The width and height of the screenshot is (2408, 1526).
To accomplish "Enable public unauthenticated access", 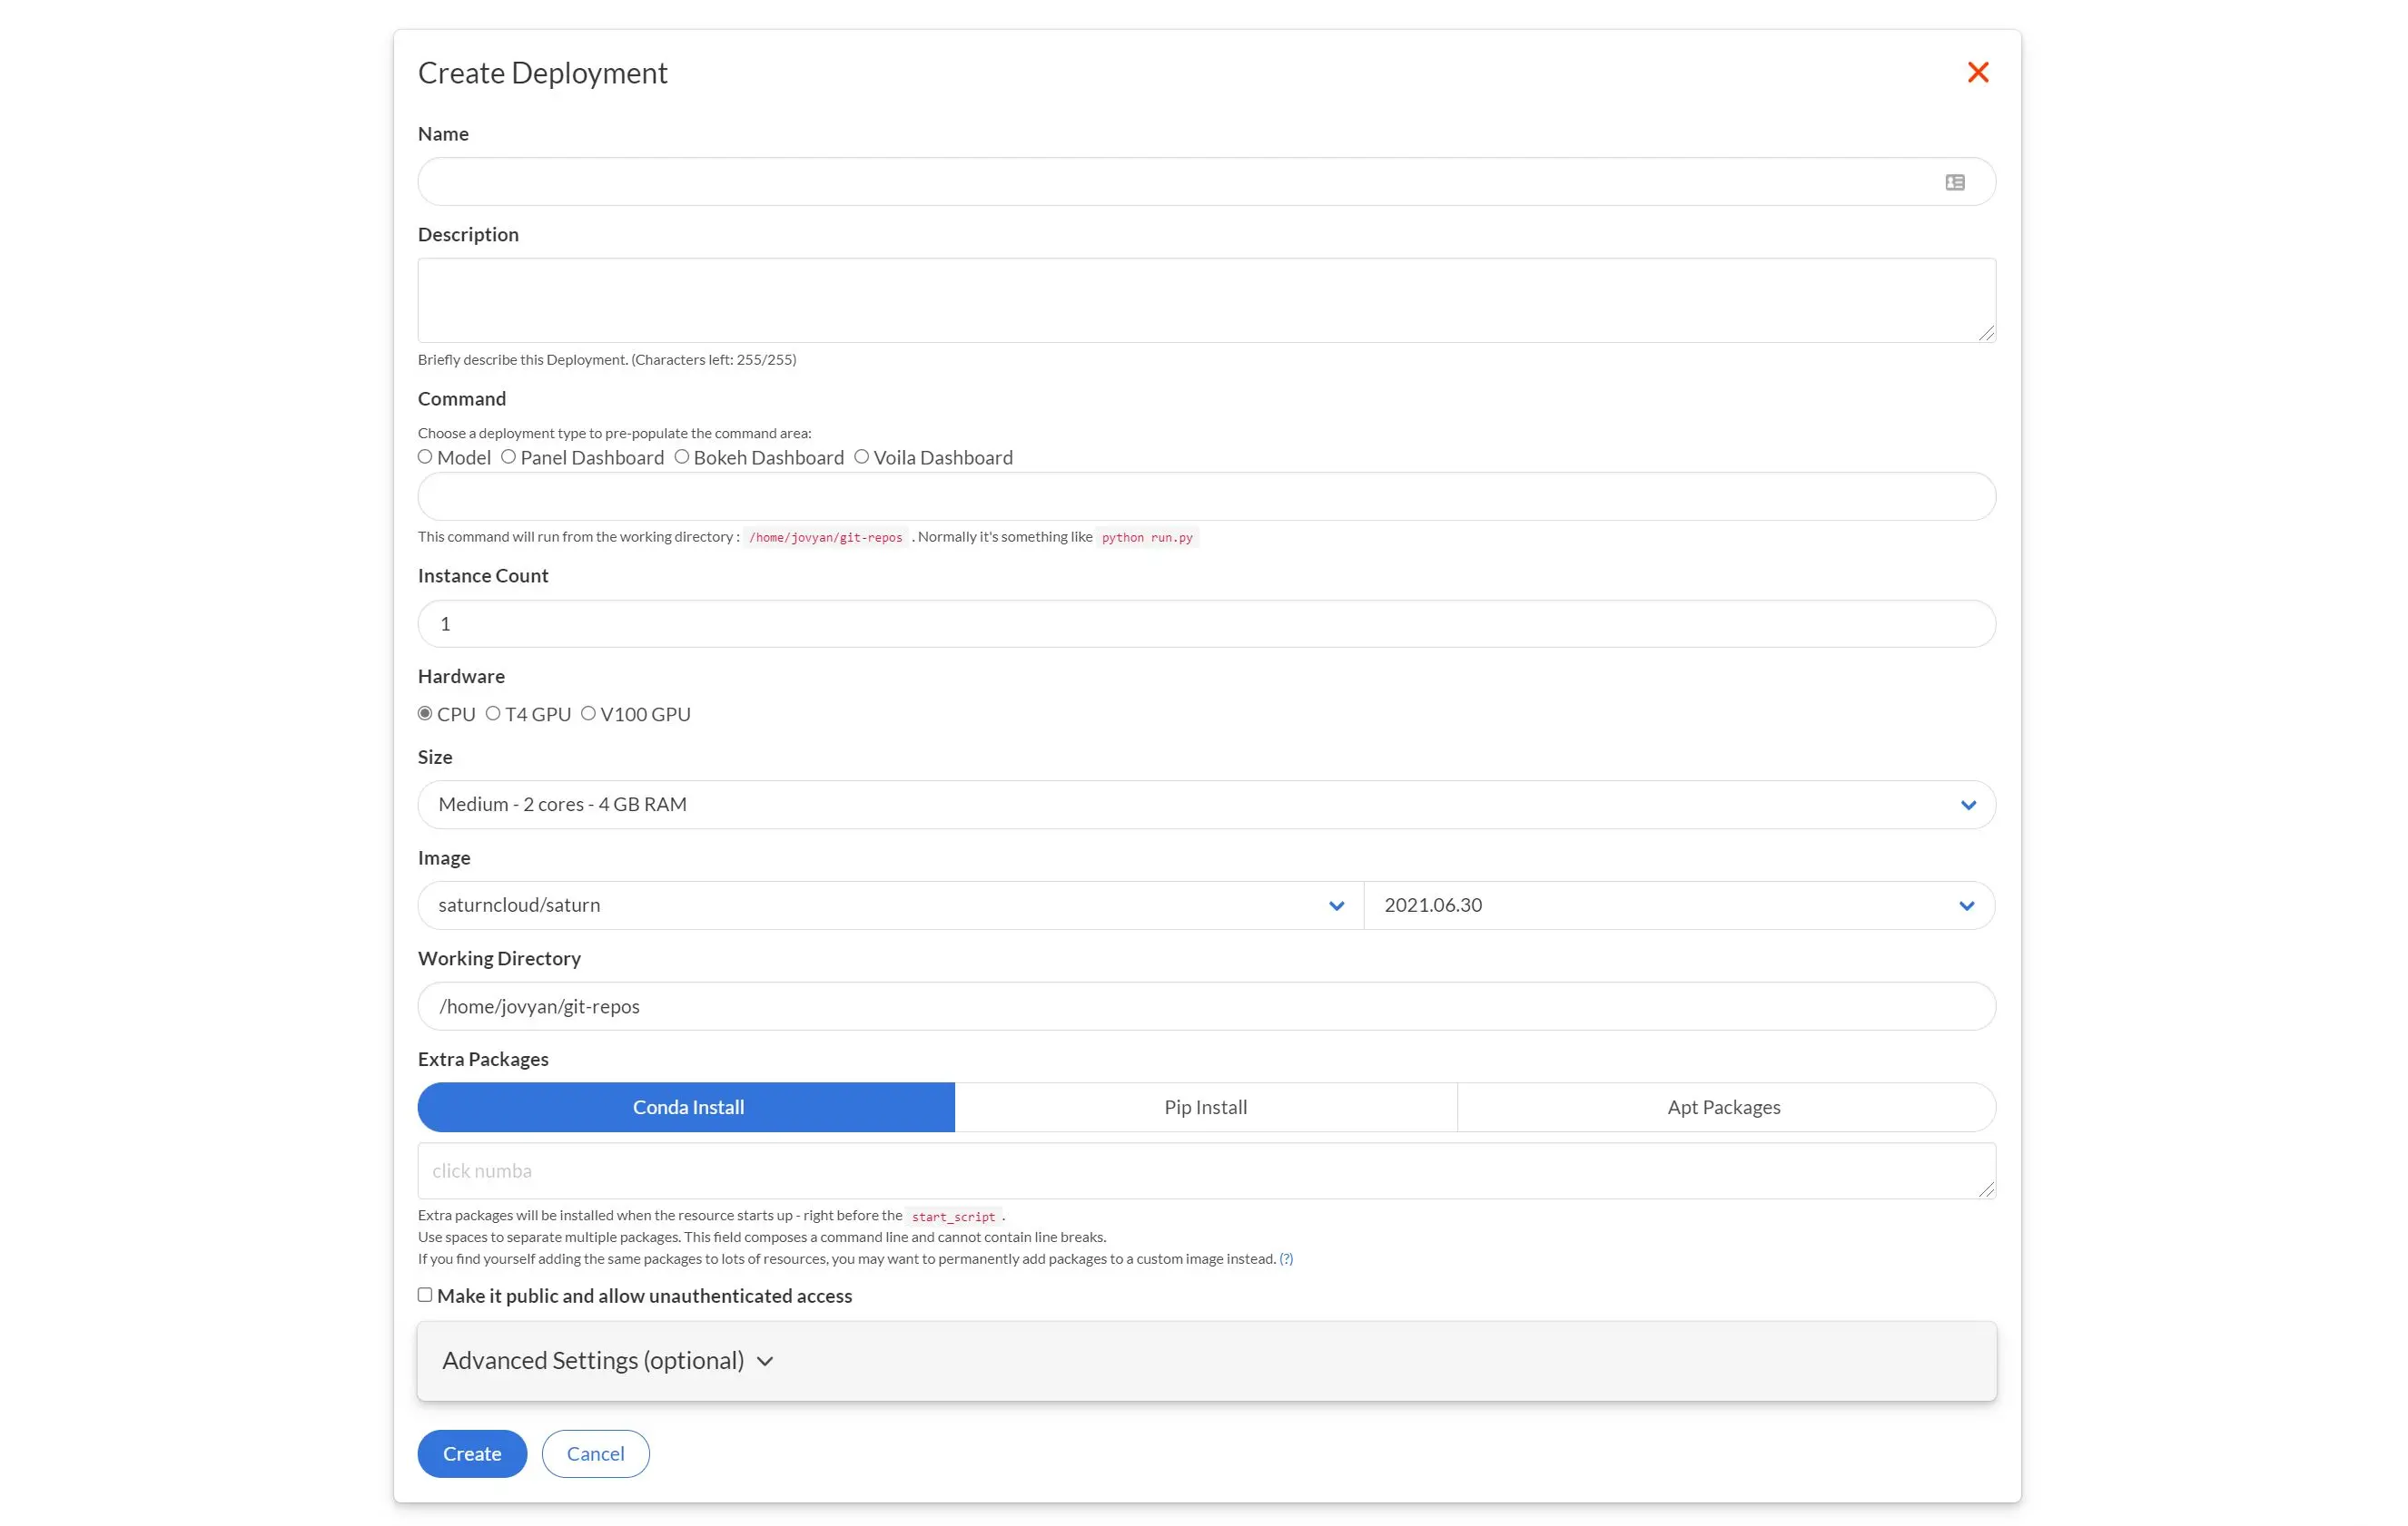I will [425, 1294].
